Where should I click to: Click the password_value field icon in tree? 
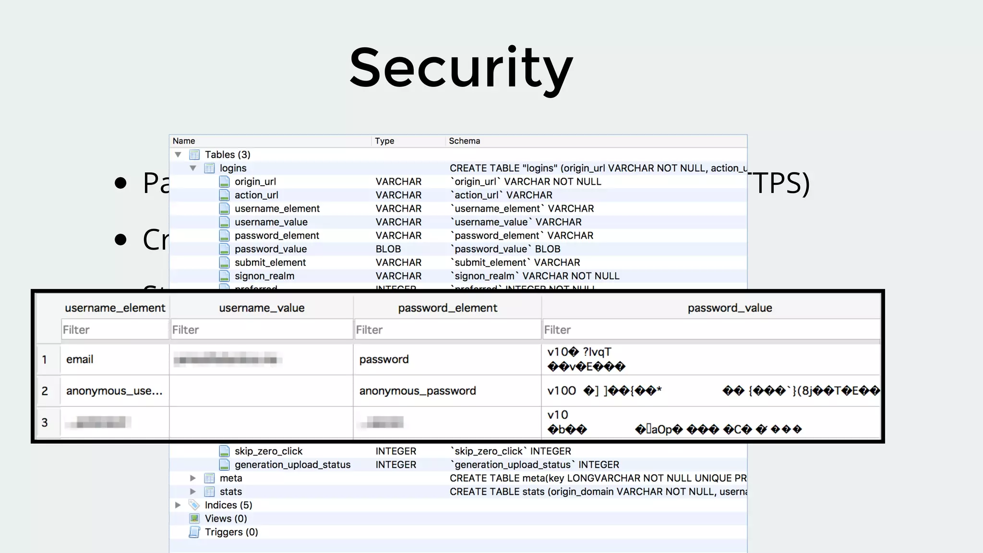[224, 249]
